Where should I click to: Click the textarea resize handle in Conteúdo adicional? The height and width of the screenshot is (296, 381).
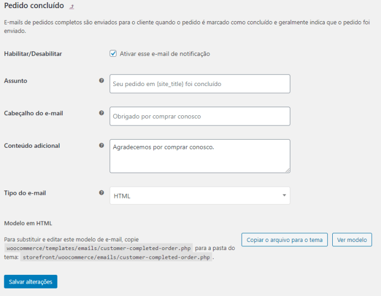[287, 170]
